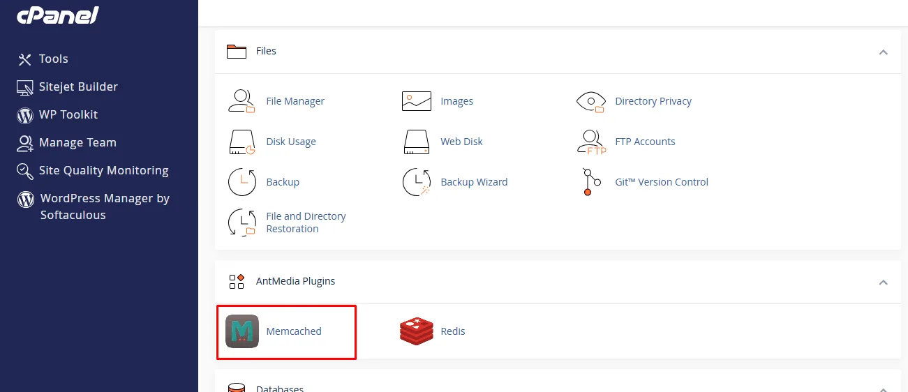Open the Redis plugin icon
This screenshot has width=908, height=392.
tap(416, 331)
